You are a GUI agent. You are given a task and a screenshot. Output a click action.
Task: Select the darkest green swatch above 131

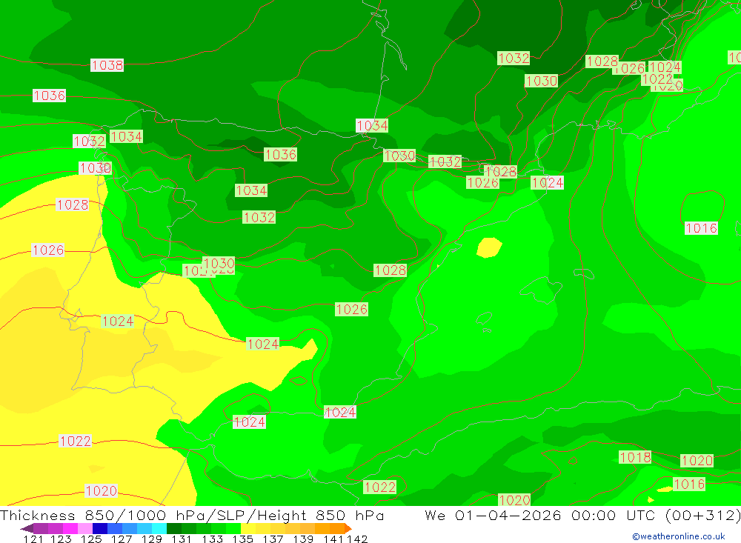pos(174,528)
